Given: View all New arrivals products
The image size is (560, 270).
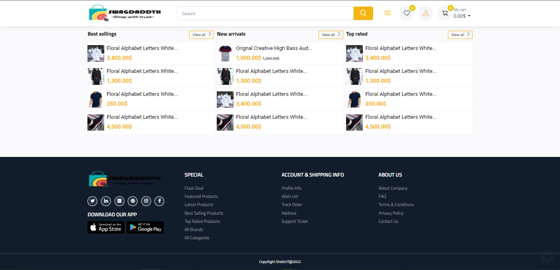Looking at the screenshot, I should (x=330, y=35).
